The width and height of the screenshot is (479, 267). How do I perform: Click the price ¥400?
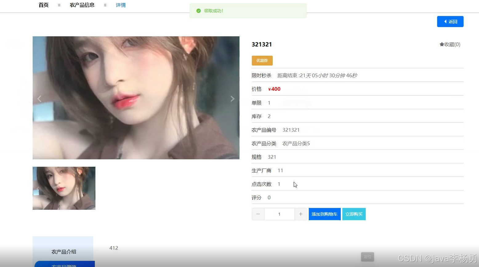(x=274, y=89)
